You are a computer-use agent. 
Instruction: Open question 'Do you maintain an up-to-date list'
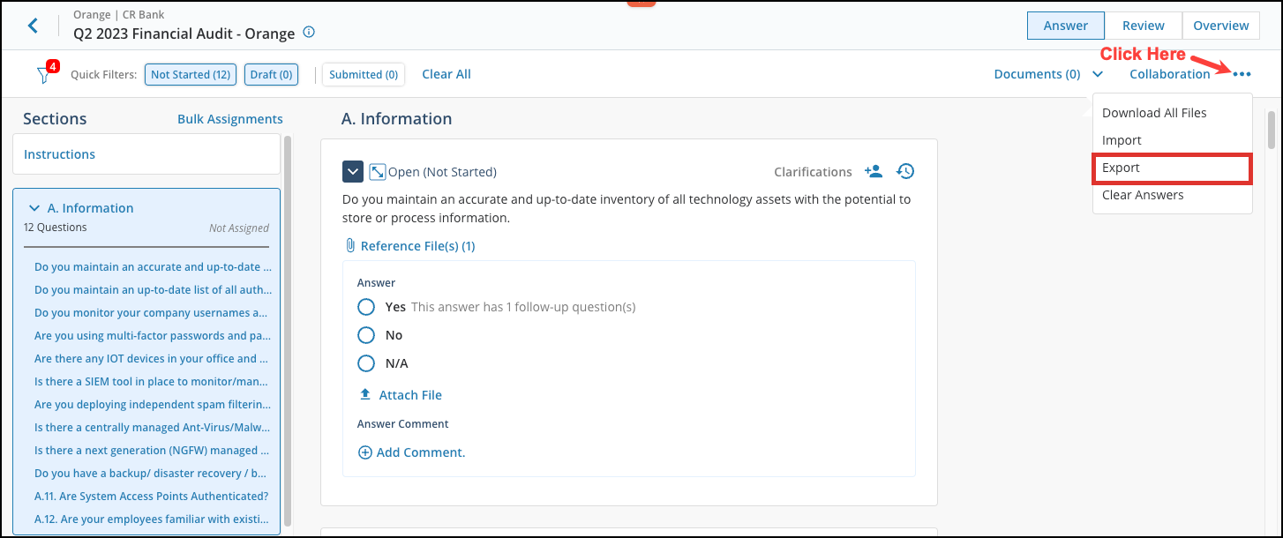pos(153,290)
